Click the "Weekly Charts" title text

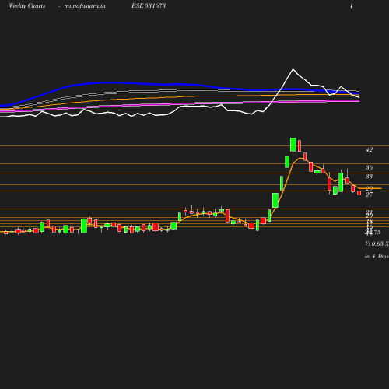(26, 5)
